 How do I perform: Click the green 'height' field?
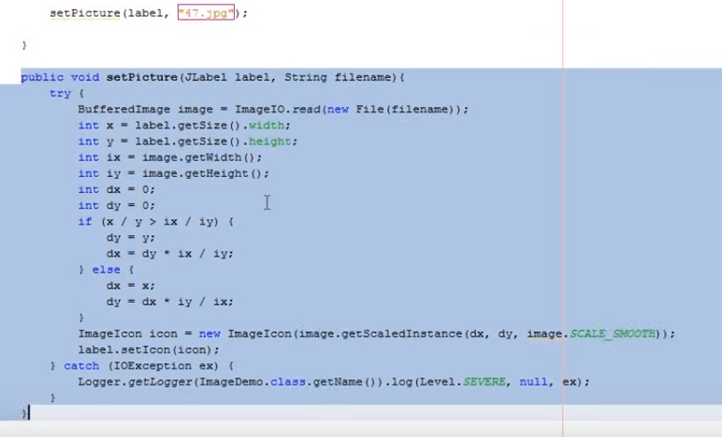click(270, 141)
